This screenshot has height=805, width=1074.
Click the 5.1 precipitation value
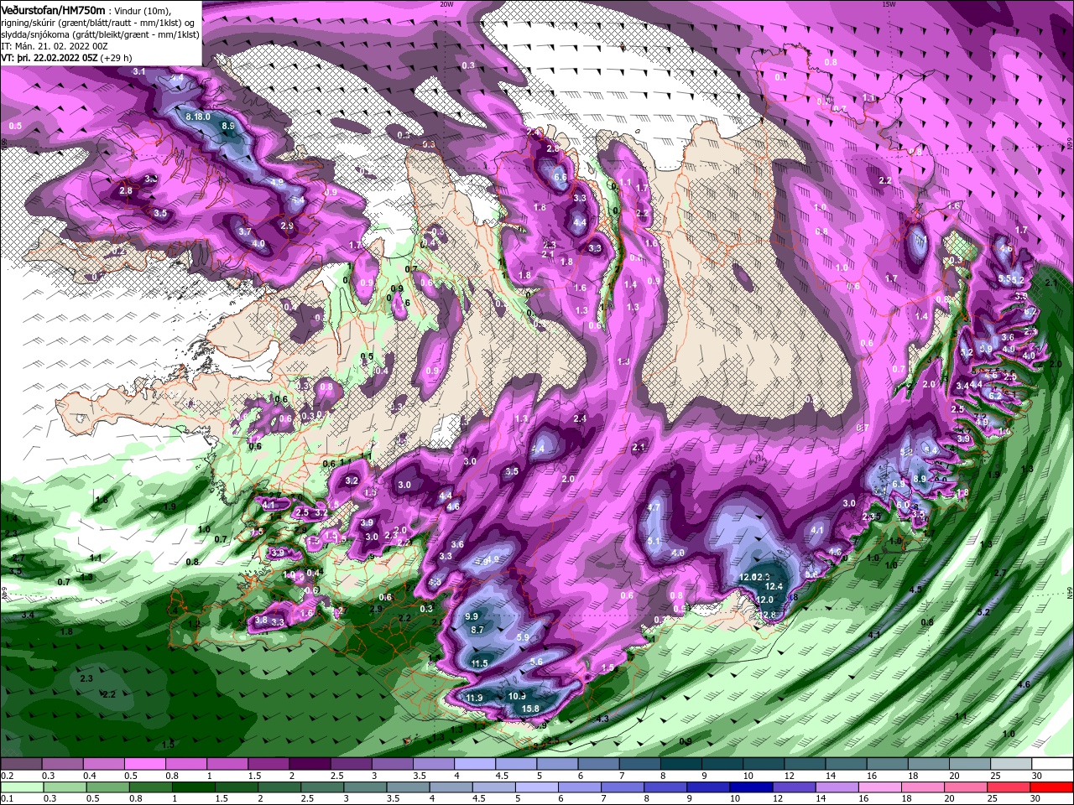point(654,542)
